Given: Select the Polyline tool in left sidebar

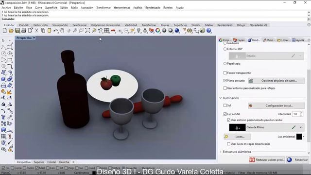Looking at the screenshot, I should point(3,47).
